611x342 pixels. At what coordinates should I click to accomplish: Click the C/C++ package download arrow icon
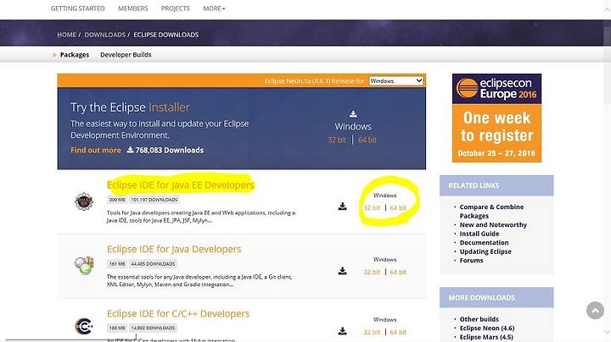click(343, 331)
